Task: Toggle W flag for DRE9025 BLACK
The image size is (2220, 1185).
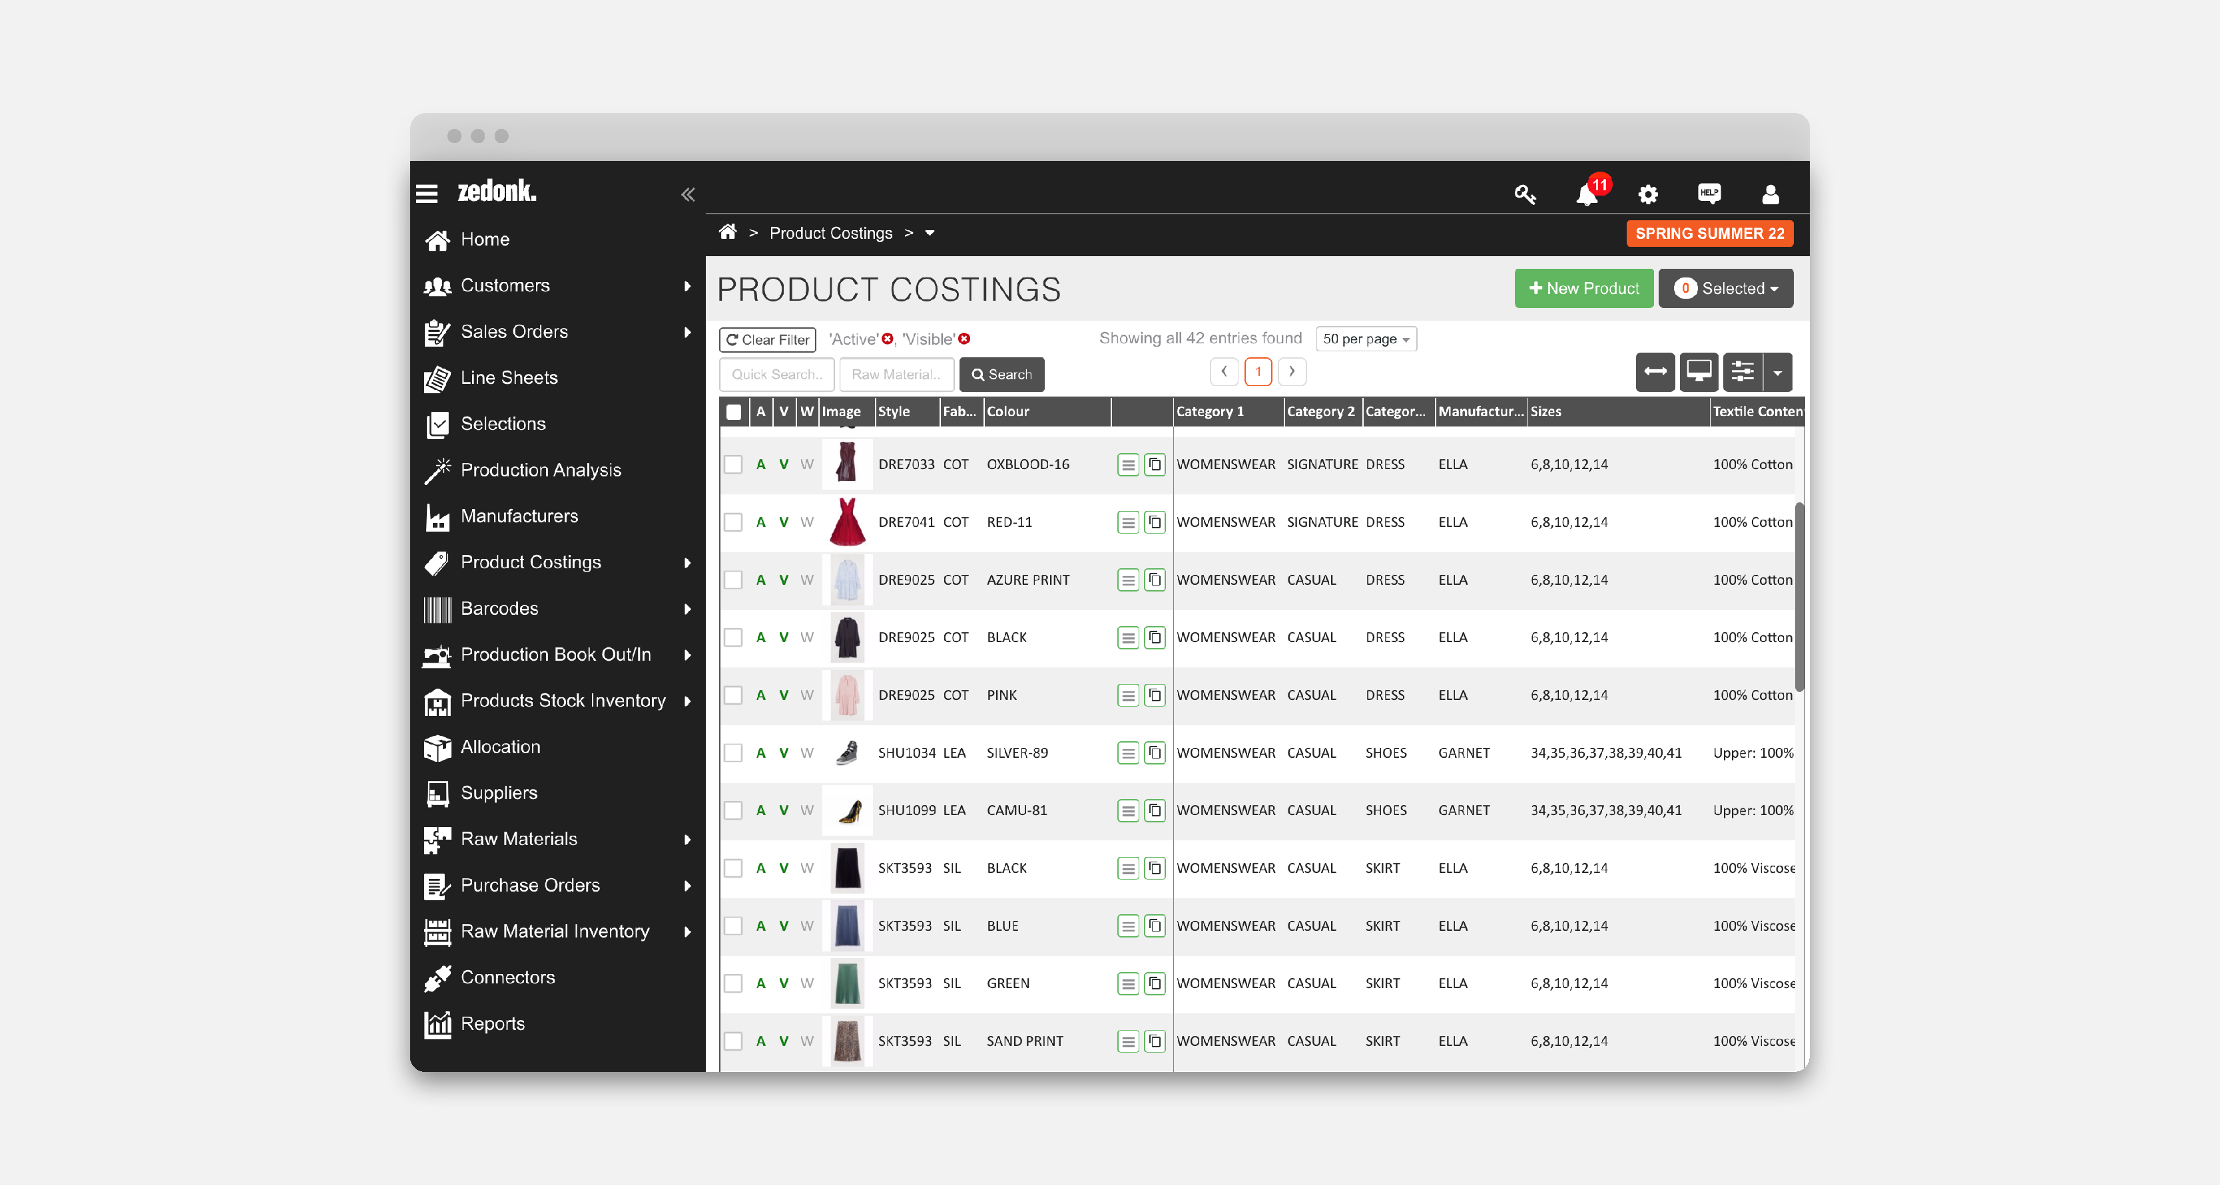Action: pyautogui.click(x=806, y=638)
